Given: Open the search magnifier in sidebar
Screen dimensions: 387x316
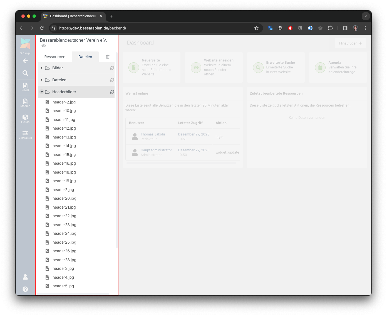Looking at the screenshot, I should pyautogui.click(x=25, y=73).
